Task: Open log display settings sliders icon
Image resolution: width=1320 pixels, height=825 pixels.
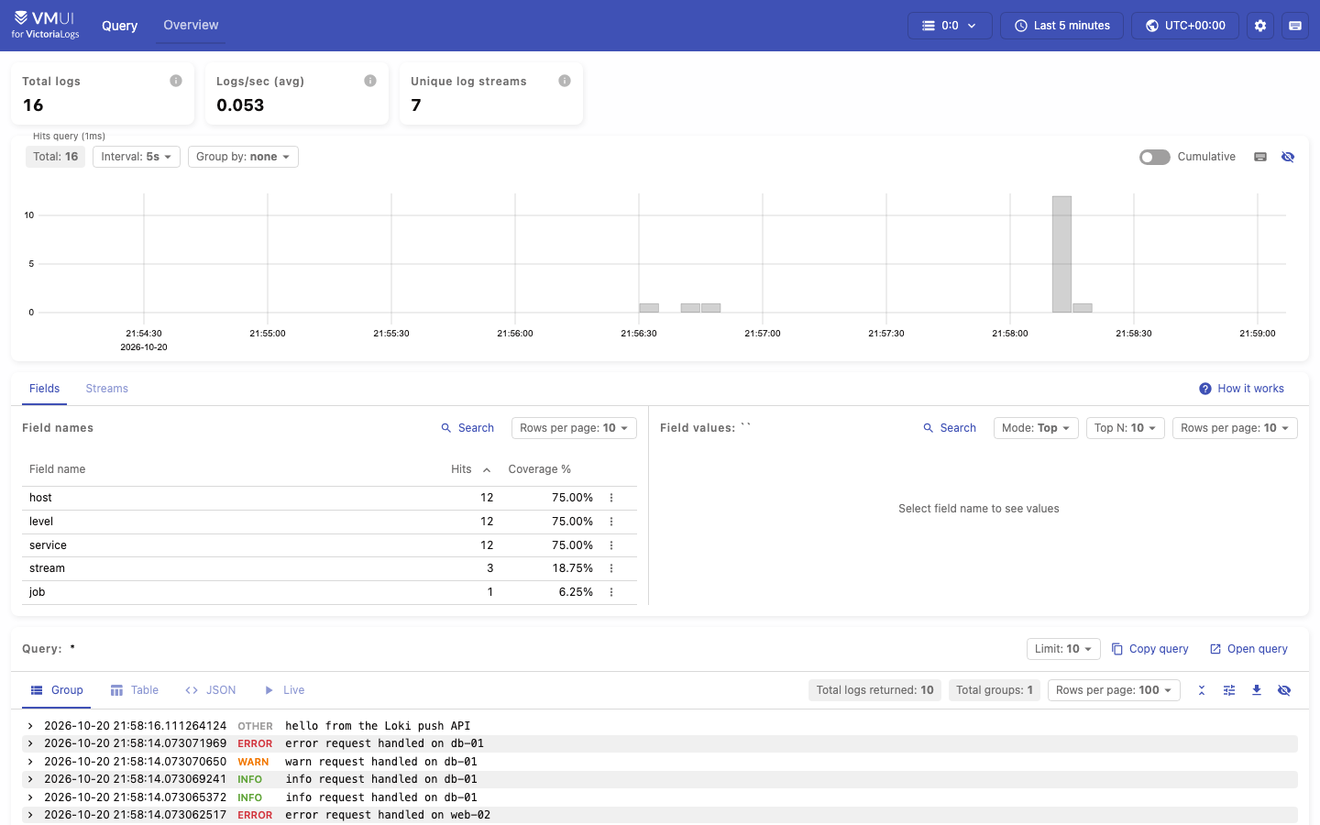Action: click(1229, 690)
